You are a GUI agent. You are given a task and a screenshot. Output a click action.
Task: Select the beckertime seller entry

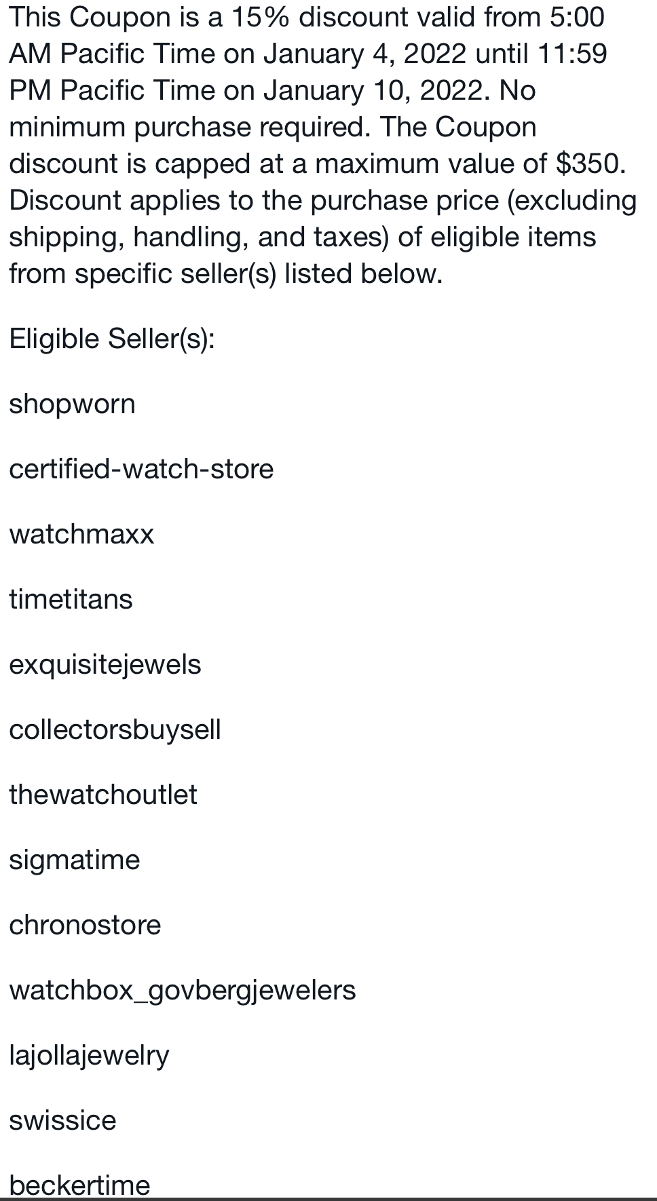[x=79, y=1185]
